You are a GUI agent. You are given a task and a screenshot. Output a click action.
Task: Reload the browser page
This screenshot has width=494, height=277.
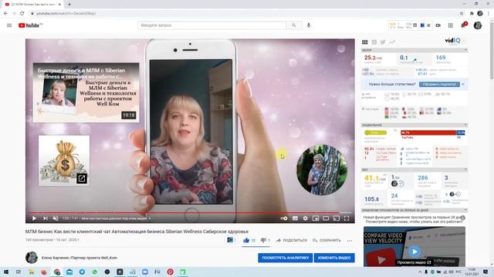click(x=22, y=14)
